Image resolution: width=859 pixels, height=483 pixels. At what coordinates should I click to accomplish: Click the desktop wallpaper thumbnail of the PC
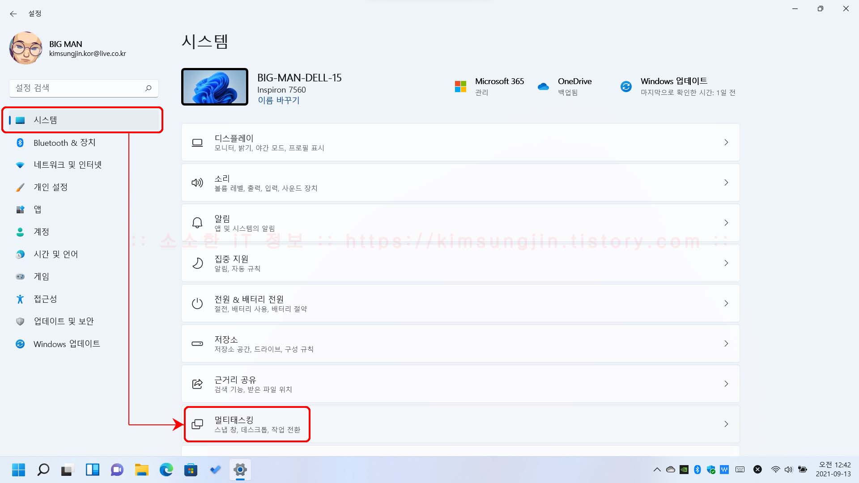[215, 87]
